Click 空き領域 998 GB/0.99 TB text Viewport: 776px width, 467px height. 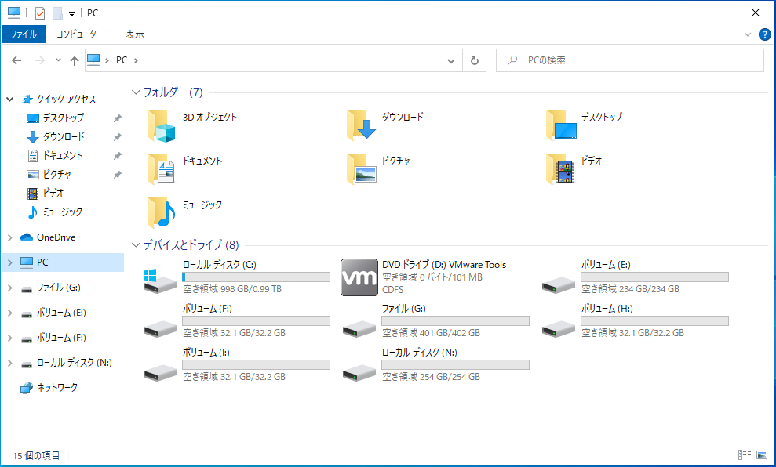[232, 289]
